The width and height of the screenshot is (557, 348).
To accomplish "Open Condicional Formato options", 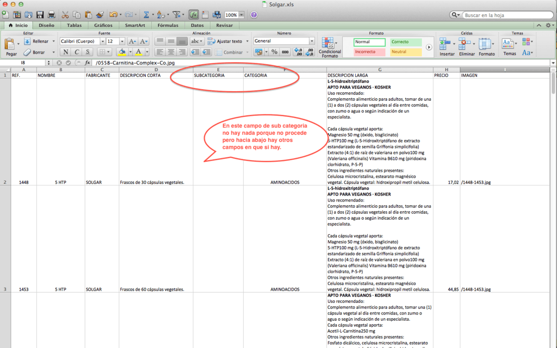I will (x=330, y=47).
